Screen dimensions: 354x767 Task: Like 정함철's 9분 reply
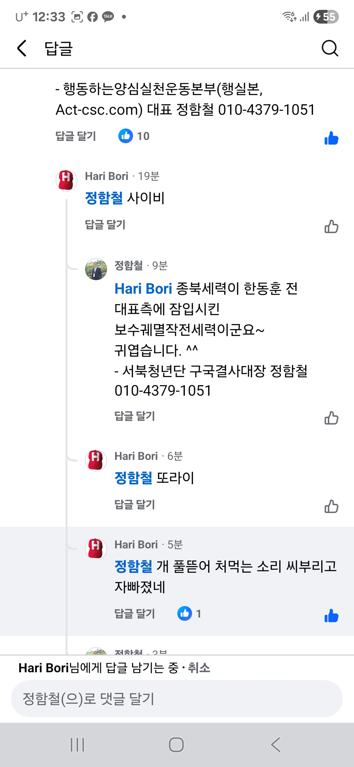tap(331, 418)
